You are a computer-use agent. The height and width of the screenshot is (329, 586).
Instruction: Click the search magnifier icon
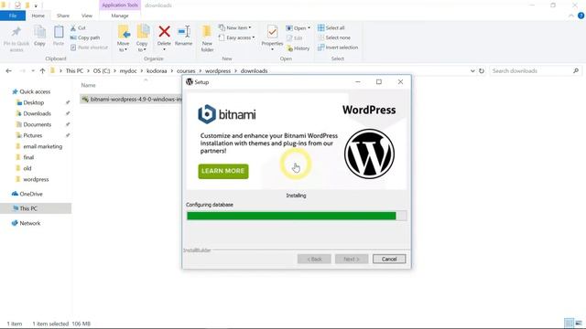(576, 71)
